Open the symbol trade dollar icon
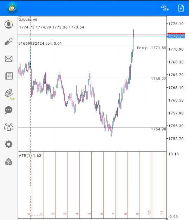189x220 pixels. click(x=165, y=8)
